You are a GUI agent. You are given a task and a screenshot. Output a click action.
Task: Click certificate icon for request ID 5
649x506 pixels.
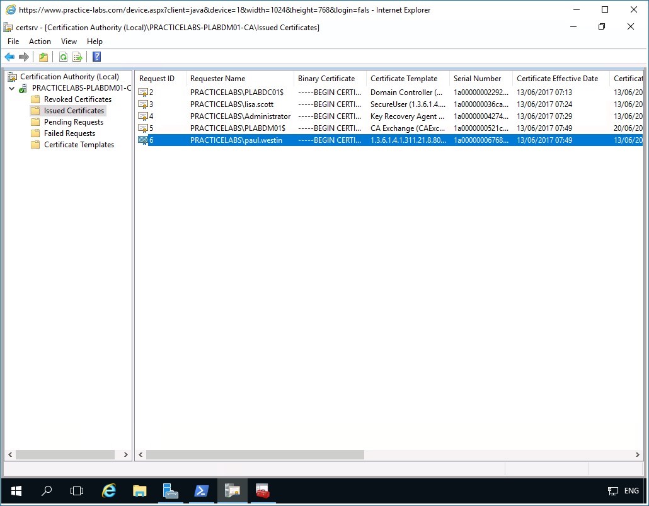[x=143, y=128]
